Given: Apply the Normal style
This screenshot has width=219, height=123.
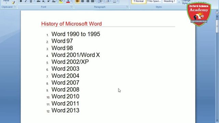Looking at the screenshot, I should point(139,1).
